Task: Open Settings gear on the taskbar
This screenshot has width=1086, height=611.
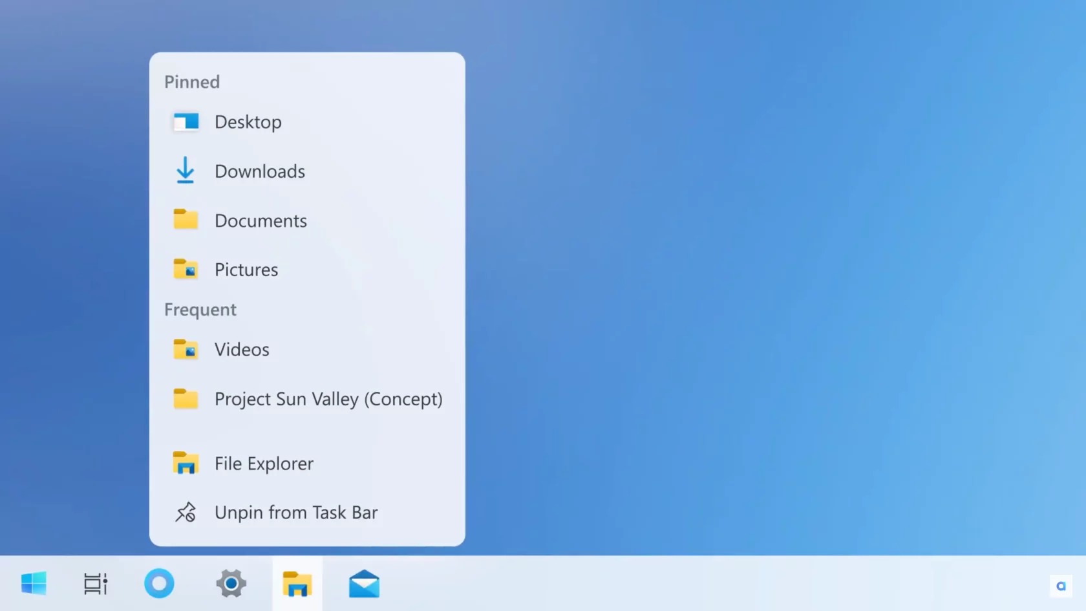Action: tap(231, 584)
